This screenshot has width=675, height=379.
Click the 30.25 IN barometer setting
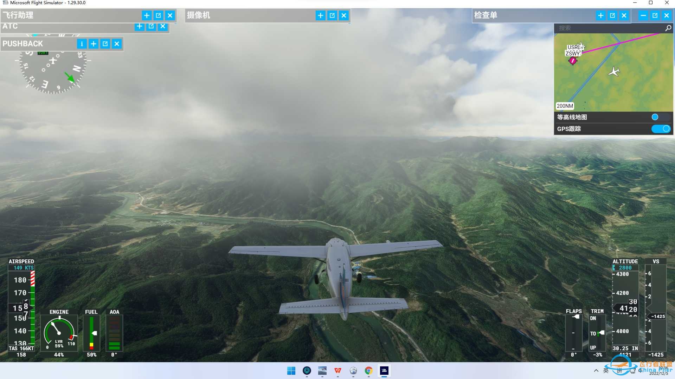pyautogui.click(x=625, y=348)
